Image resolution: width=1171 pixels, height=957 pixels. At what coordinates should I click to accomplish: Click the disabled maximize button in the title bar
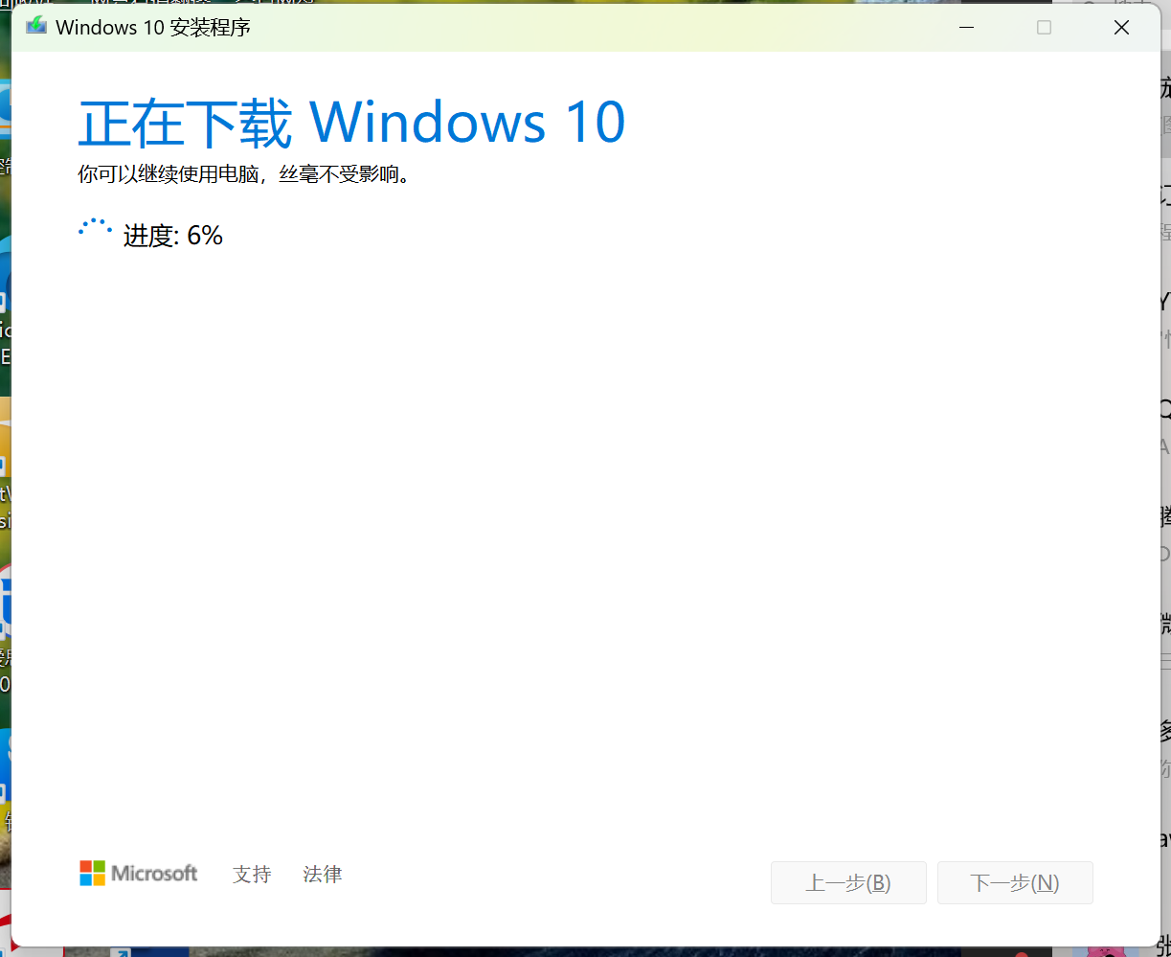(x=1044, y=28)
